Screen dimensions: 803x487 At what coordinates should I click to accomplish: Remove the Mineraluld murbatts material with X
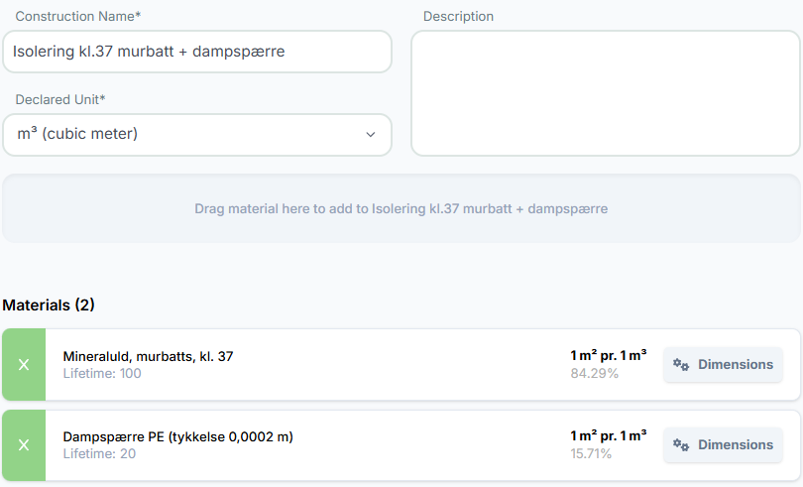tap(24, 365)
